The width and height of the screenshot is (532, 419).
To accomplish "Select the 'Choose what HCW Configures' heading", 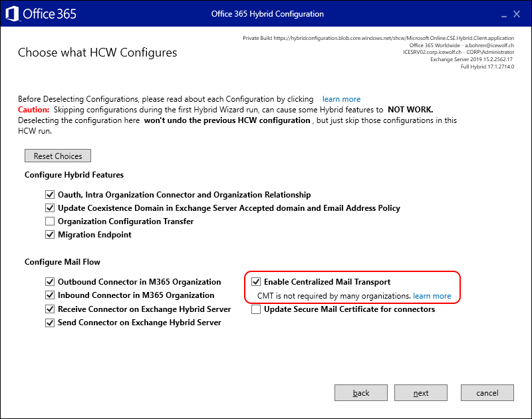I will (97, 53).
